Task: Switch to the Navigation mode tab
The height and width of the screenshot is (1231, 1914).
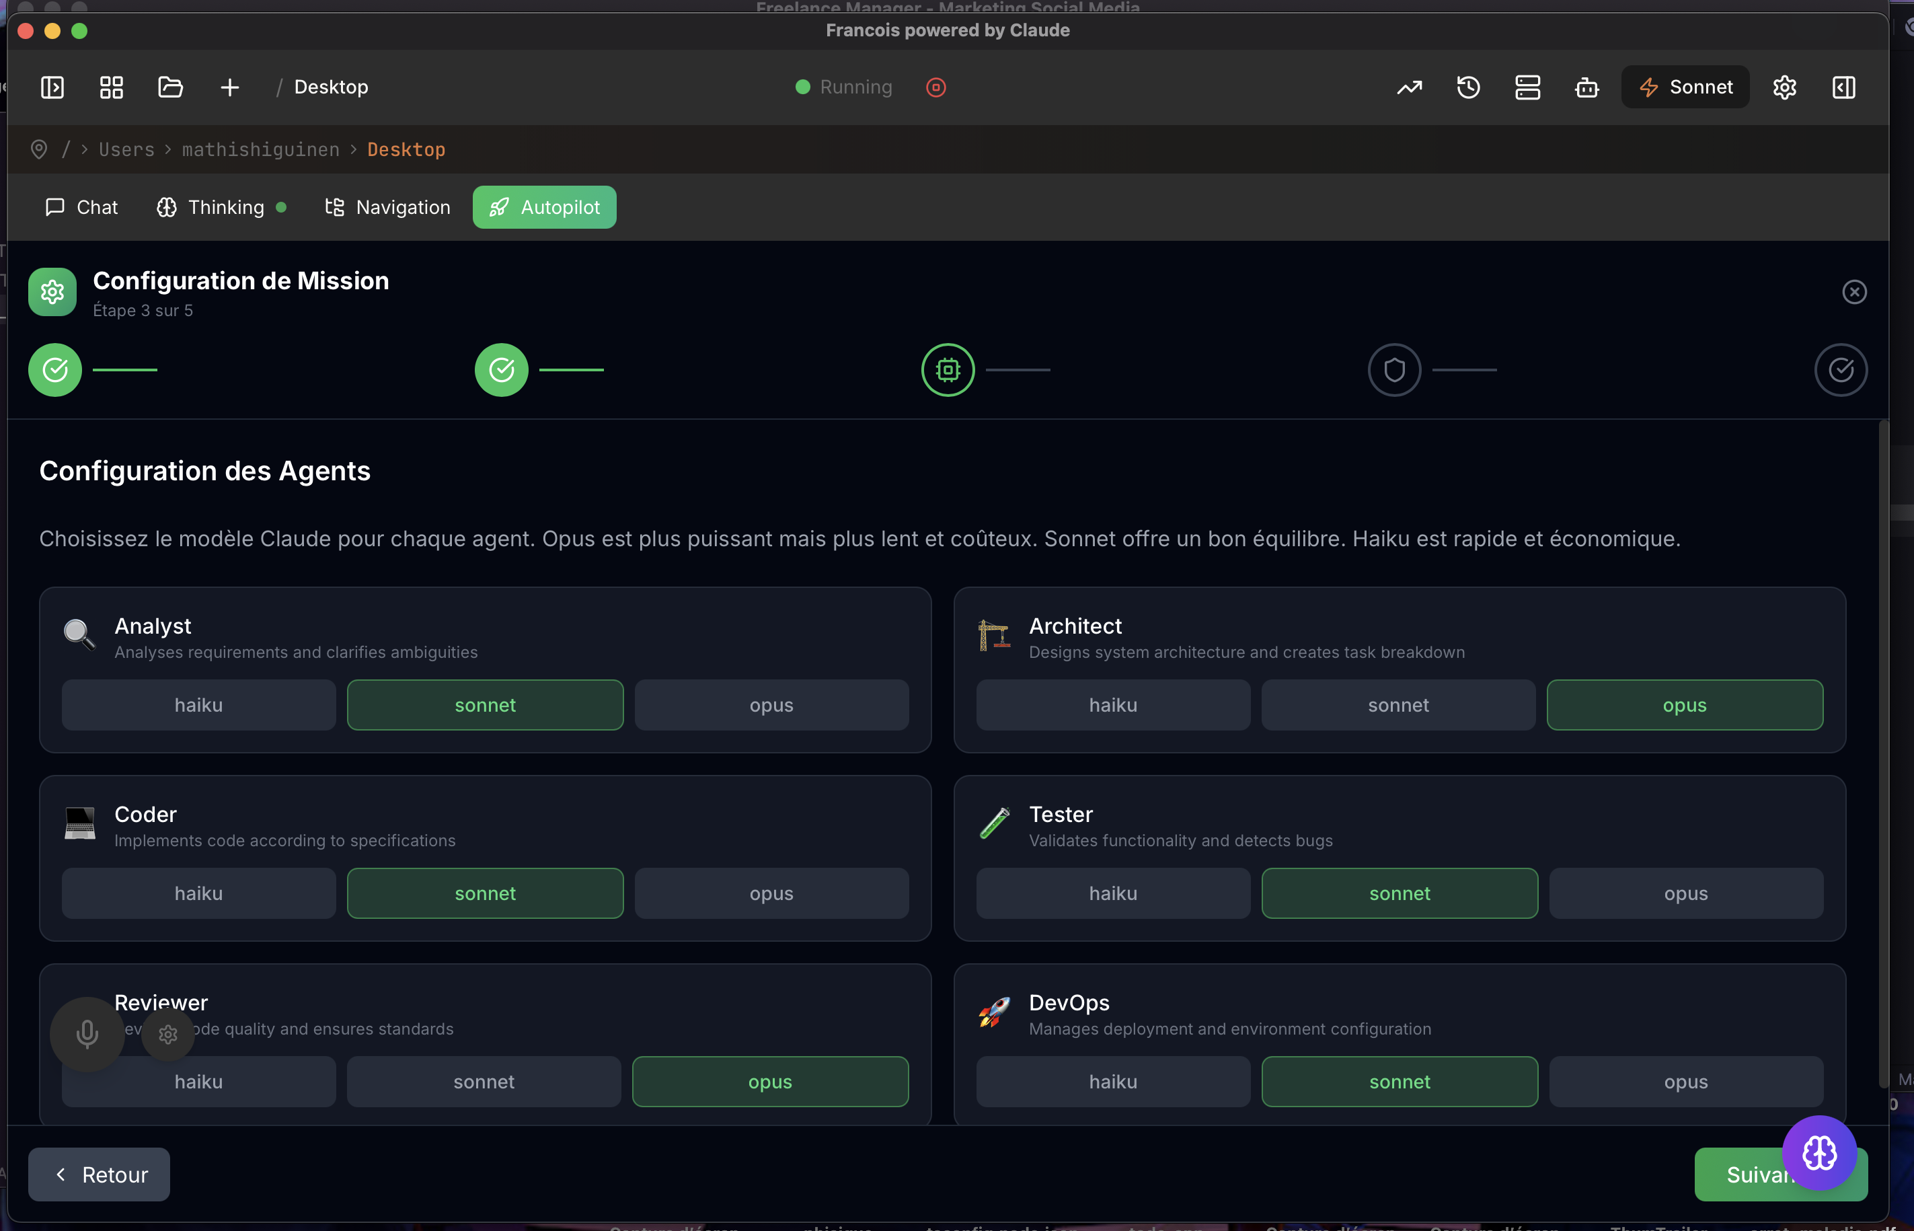Action: 387,207
